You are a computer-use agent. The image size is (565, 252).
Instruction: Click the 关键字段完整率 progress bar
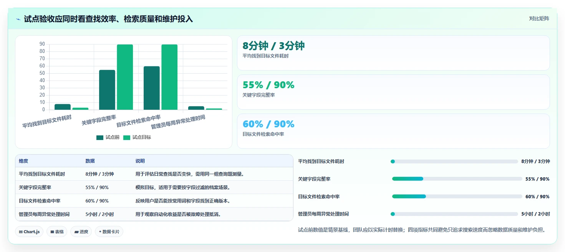coord(457,179)
